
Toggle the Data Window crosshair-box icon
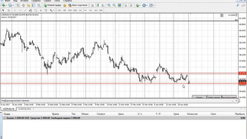pos(23,5)
